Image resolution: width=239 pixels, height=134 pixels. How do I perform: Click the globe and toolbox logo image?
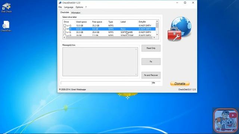coord(180,29)
